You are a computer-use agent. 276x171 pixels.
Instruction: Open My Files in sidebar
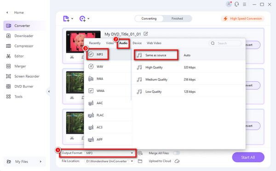24,161
